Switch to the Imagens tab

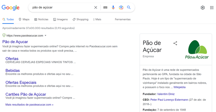[60, 19]
